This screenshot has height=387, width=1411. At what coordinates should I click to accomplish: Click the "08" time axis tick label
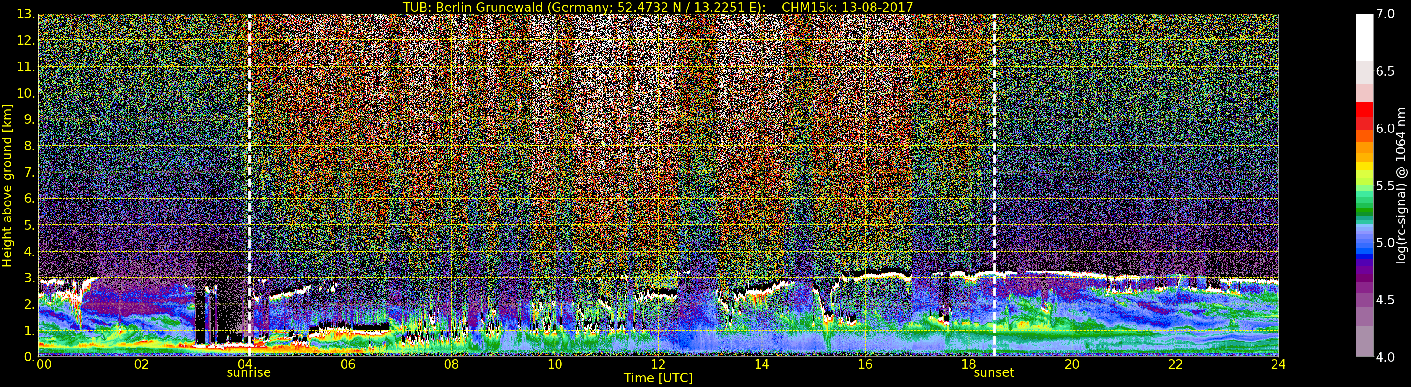pyautogui.click(x=451, y=364)
